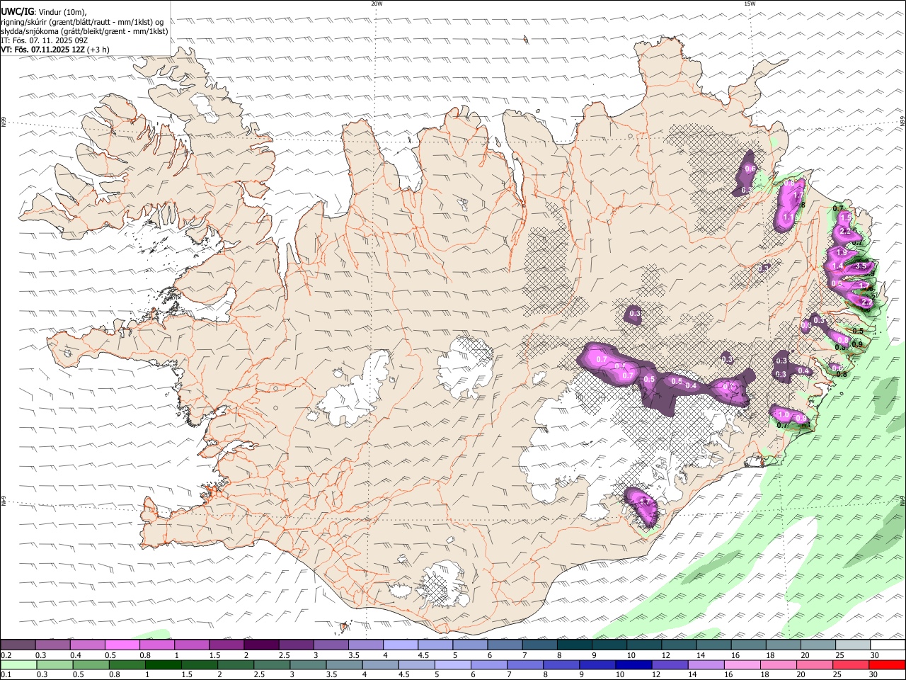This screenshot has width=906, height=680.
Task: Pick the light green rain-scale swatch at 0.3
Action: click(x=55, y=665)
